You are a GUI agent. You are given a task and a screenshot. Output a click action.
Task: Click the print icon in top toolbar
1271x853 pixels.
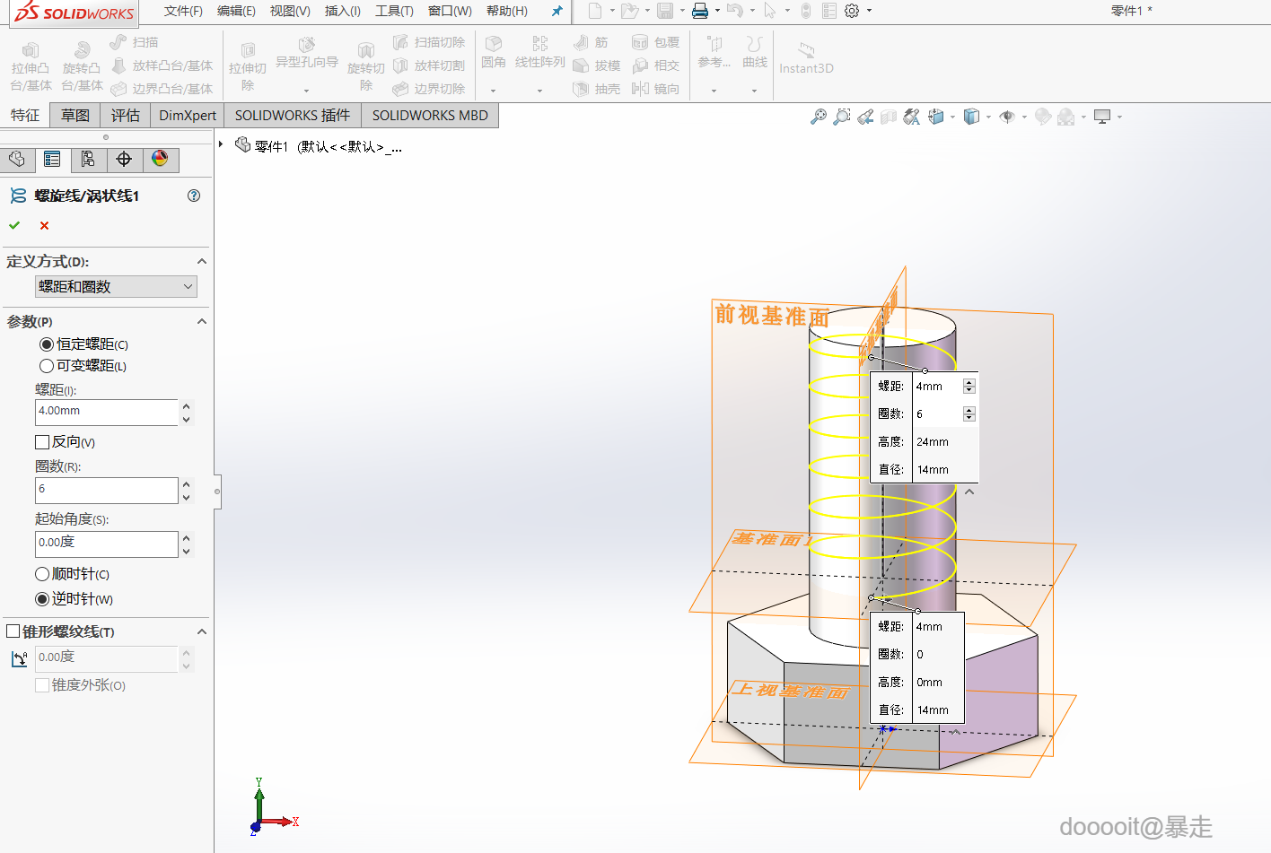click(700, 11)
